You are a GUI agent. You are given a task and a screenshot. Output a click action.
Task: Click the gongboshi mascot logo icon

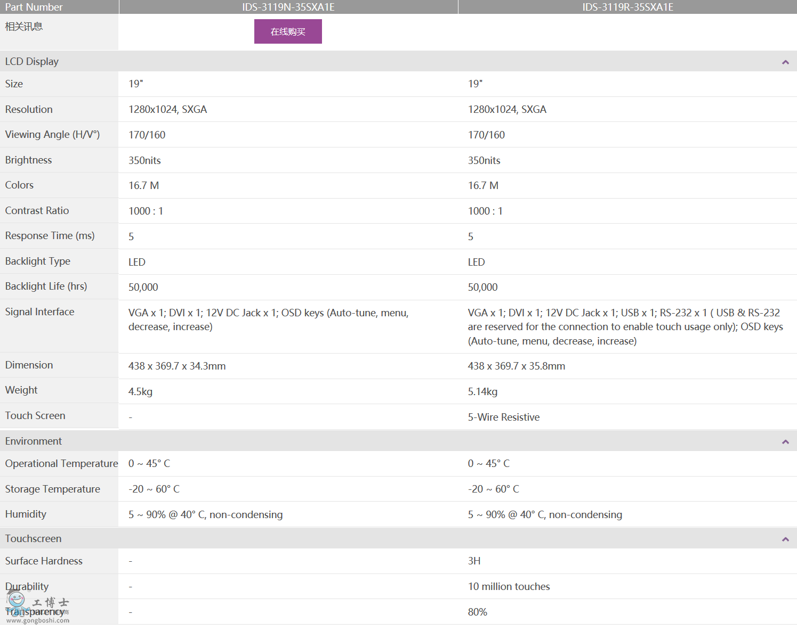(x=17, y=603)
